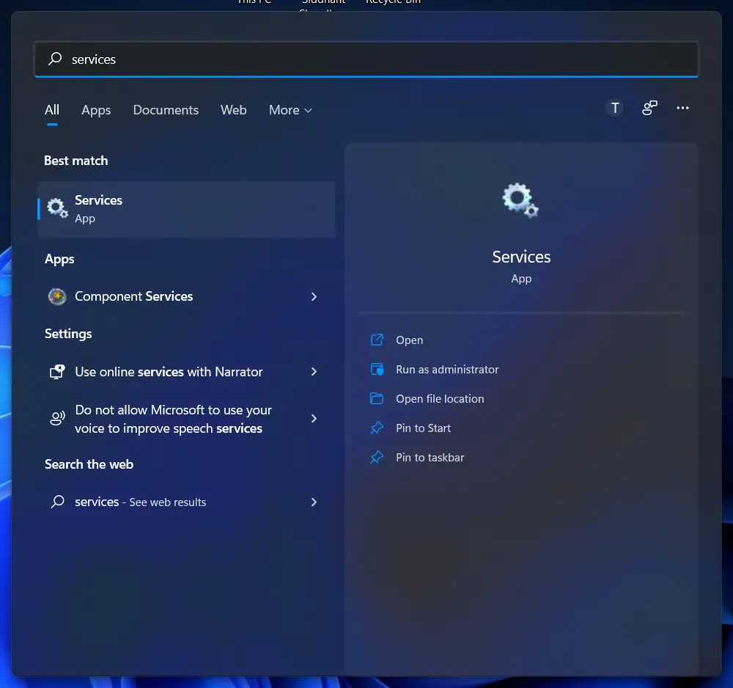Viewport: 733px width, 688px height.
Task: Click the Best match section heading
Action: click(x=75, y=161)
